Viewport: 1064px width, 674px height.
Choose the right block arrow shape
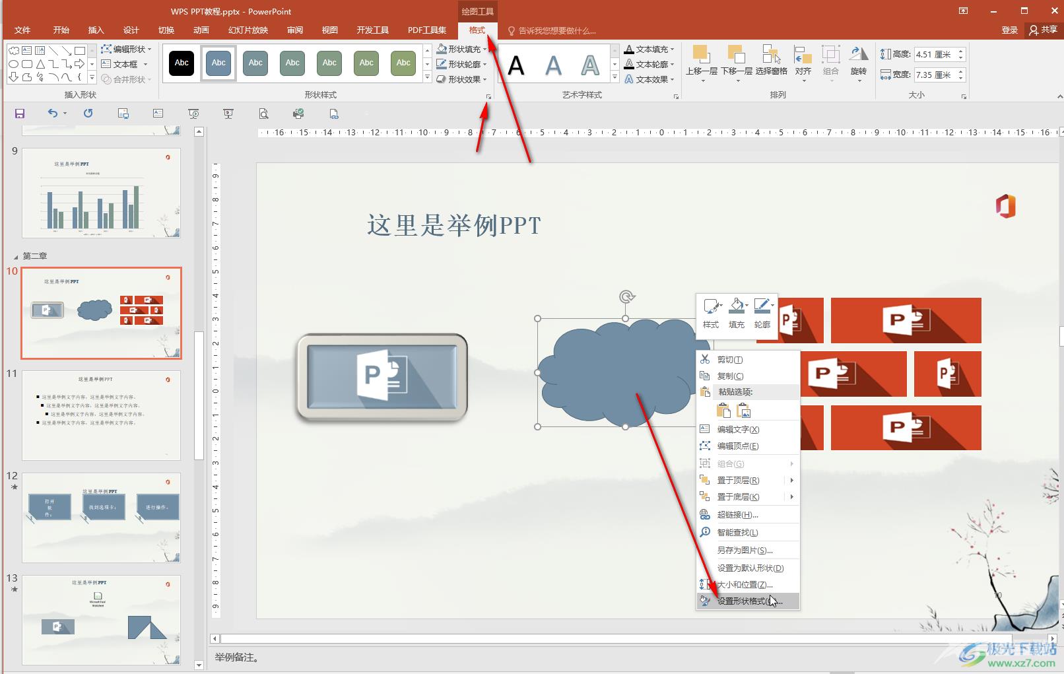coord(79,64)
